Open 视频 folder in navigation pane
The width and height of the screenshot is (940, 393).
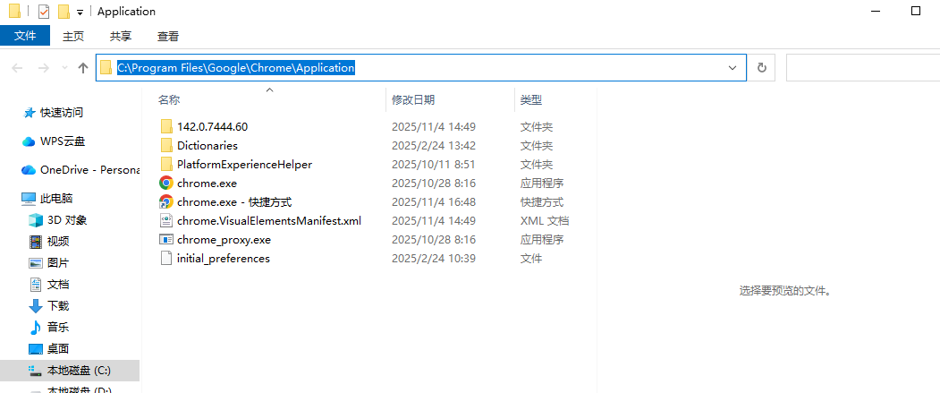[58, 241]
